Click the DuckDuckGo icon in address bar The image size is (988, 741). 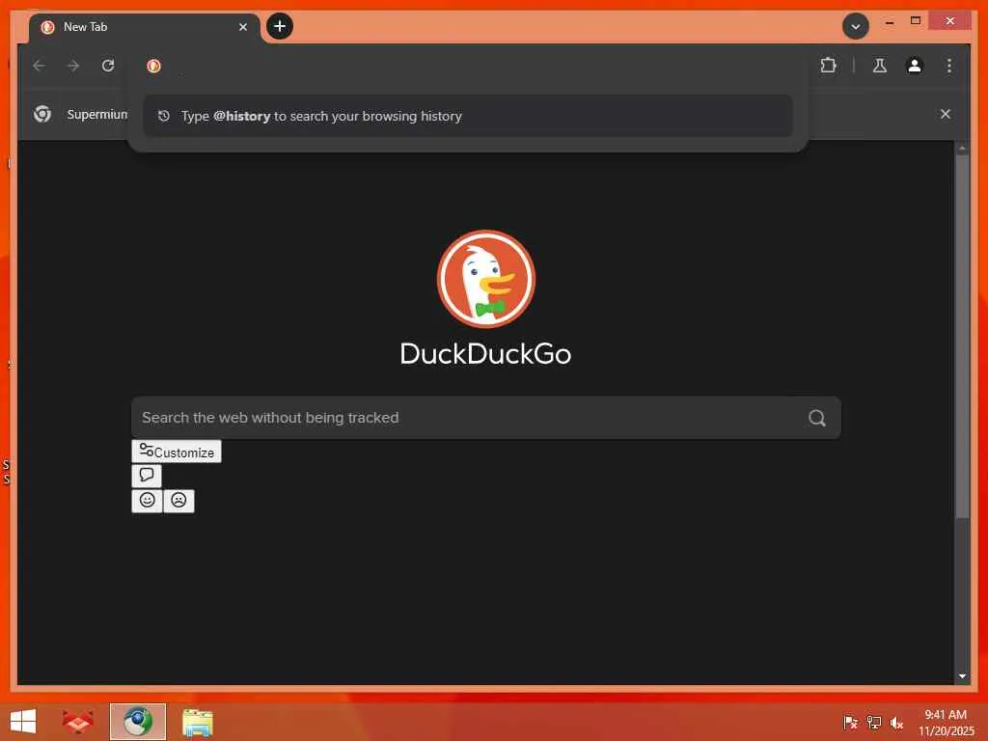(x=153, y=66)
